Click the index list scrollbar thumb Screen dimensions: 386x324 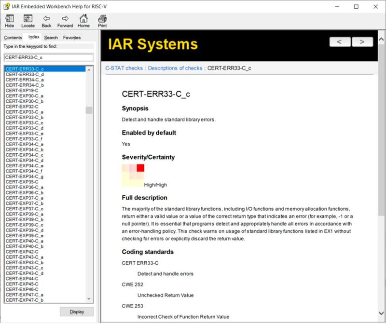[x=89, y=110]
